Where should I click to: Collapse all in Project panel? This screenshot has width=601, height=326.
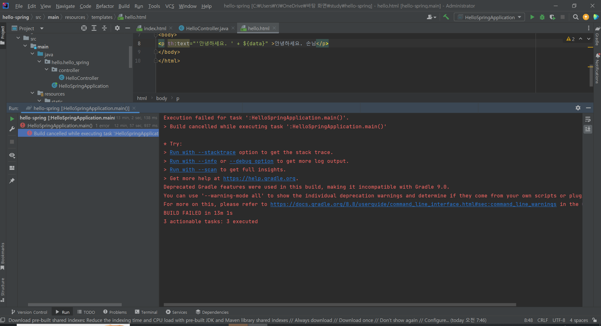[104, 28]
